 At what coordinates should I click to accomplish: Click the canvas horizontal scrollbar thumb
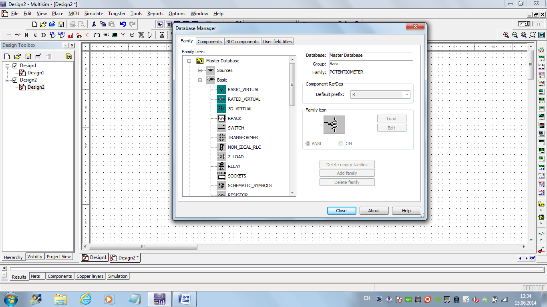click(x=143, y=247)
